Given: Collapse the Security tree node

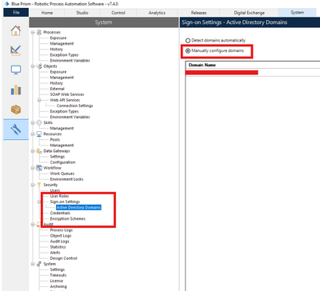Looking at the screenshot, I should (33, 185).
